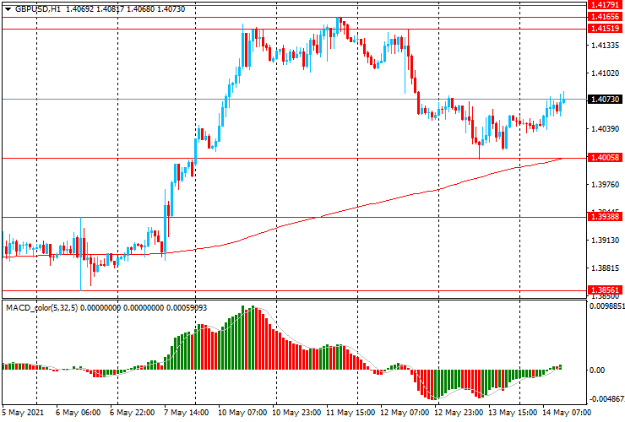Select the 1.39388 level label
Image resolution: width=625 pixels, height=422 pixels.
pos(605,217)
